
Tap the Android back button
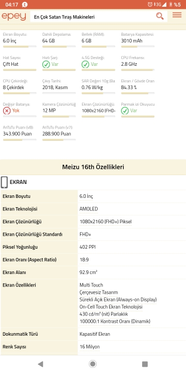pos(41,364)
